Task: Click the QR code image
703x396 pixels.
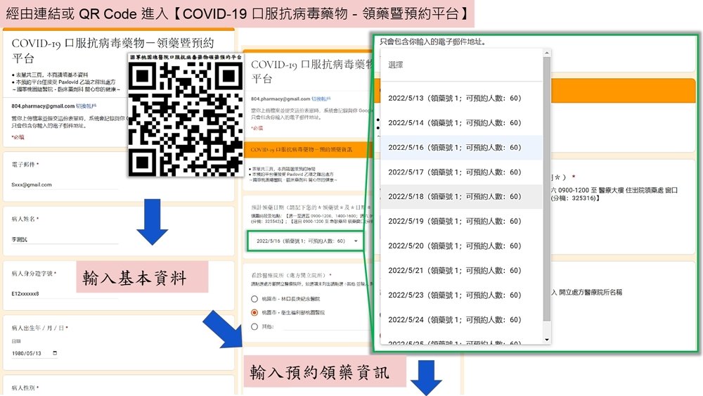Action: [x=185, y=115]
